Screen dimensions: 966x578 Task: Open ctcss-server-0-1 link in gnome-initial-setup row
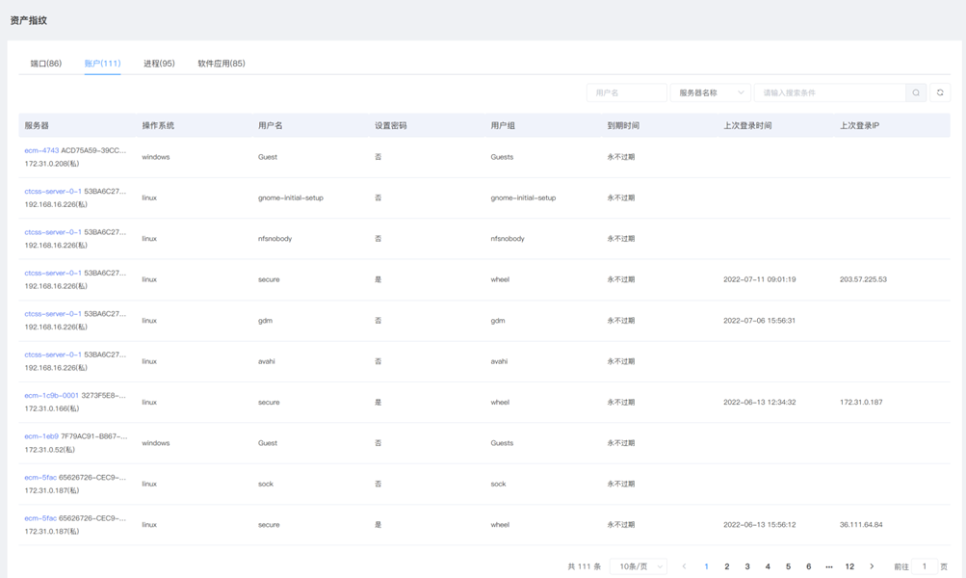53,191
